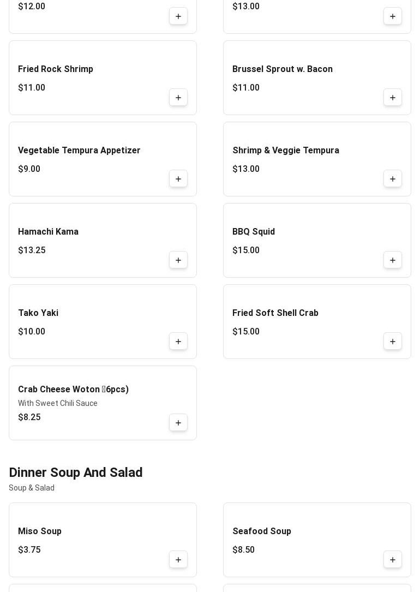The width and height of the screenshot is (420, 592).
Task: Open Crab Cheese Woton item card
Action: pos(73,390)
